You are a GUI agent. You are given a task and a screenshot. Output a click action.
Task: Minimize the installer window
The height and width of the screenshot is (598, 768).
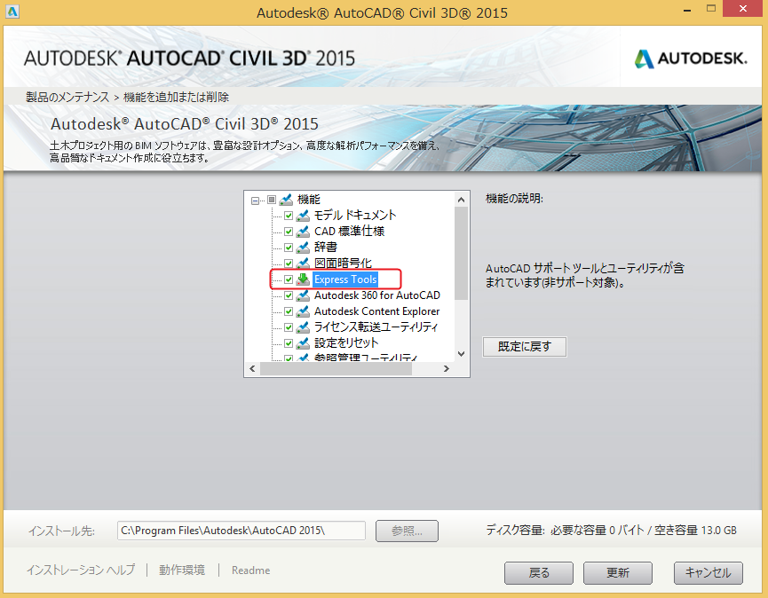(x=687, y=10)
